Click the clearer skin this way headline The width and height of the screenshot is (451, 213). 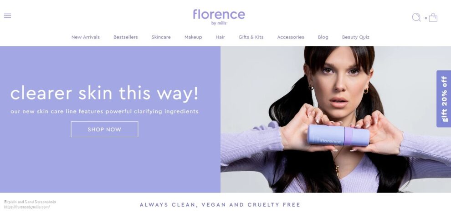coord(104,93)
